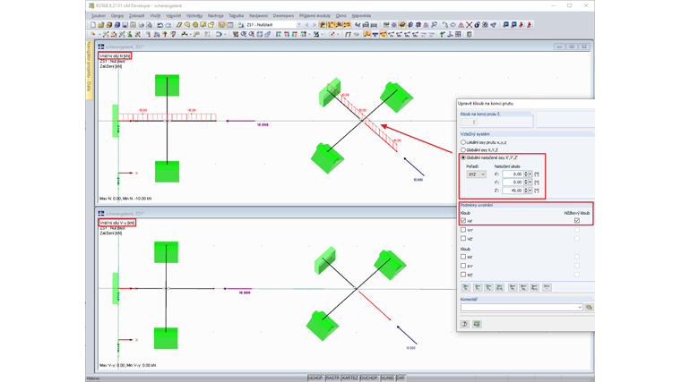
Task: Check the uy' hinge checkbox
Action: (463, 230)
